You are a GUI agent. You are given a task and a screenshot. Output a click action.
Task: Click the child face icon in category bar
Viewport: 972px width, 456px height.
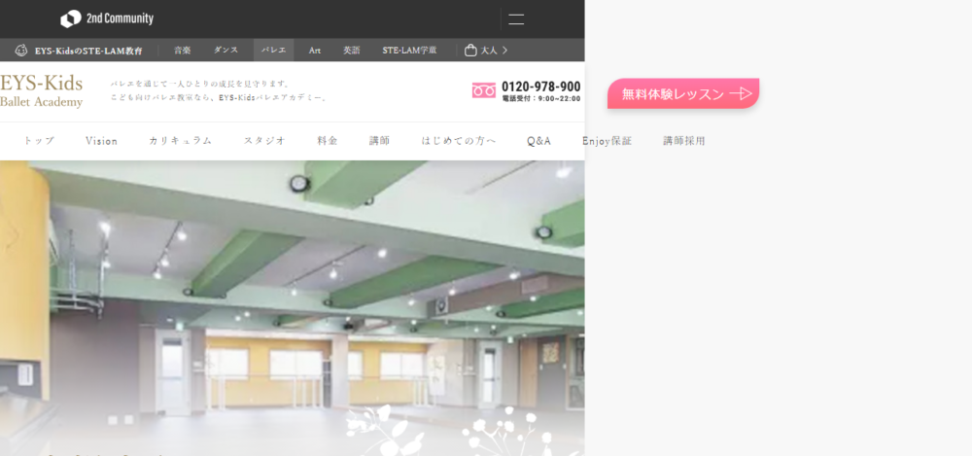[21, 51]
